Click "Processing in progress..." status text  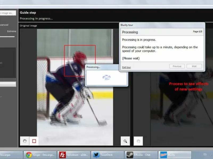pyautogui.click(x=36, y=19)
